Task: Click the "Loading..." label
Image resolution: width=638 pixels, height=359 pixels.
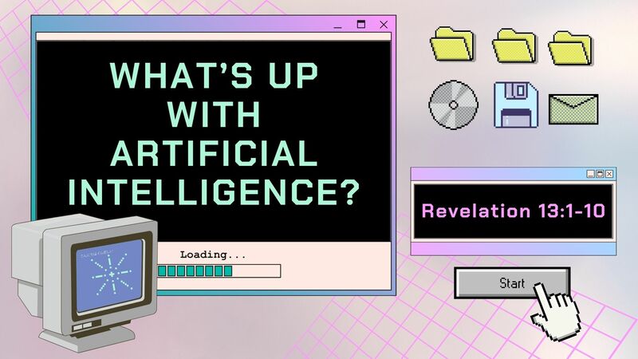Action: [213, 254]
